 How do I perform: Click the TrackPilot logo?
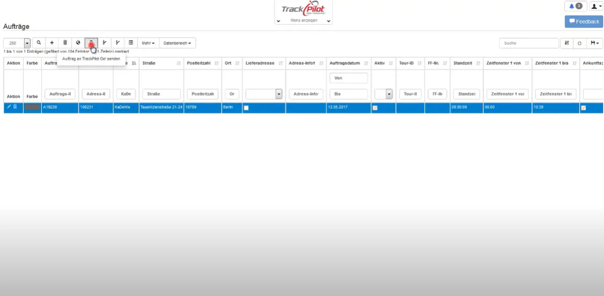pyautogui.click(x=304, y=9)
